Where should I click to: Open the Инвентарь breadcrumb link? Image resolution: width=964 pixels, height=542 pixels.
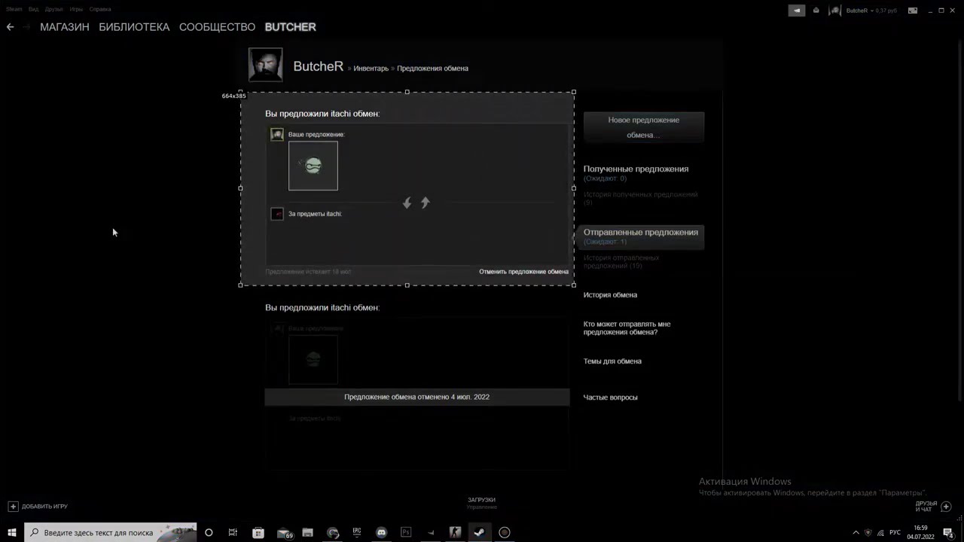click(x=371, y=69)
